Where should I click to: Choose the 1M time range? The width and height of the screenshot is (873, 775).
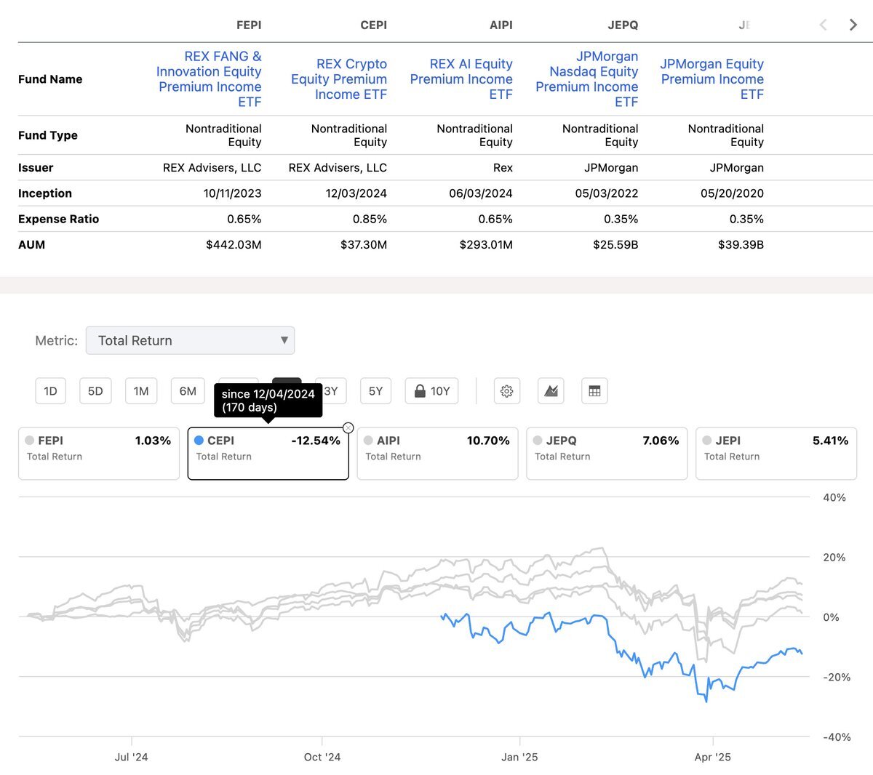point(141,391)
